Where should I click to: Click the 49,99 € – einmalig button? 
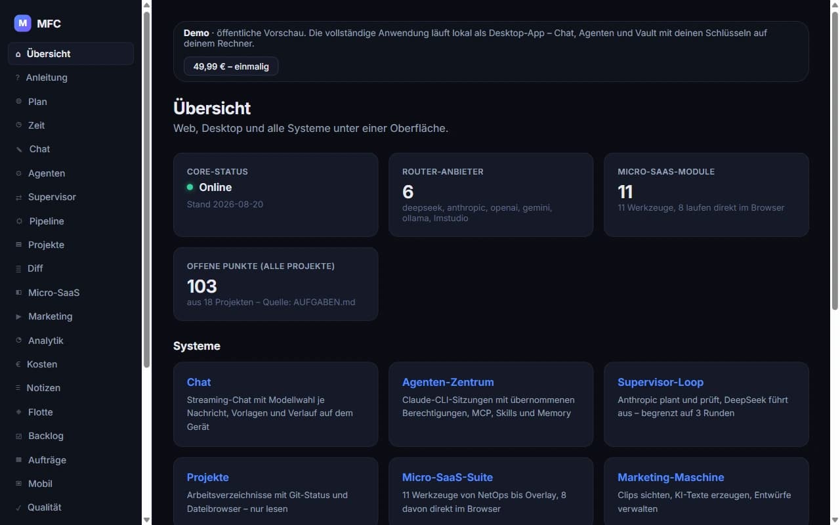pos(231,66)
